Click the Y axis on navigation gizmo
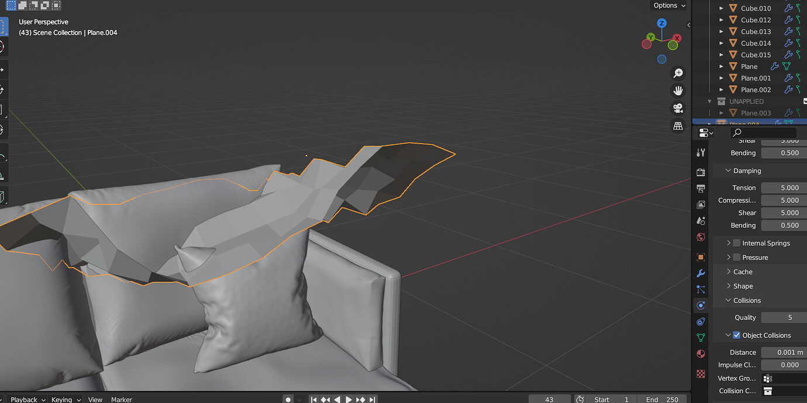Screen dimensions: 807x403 pos(651,37)
